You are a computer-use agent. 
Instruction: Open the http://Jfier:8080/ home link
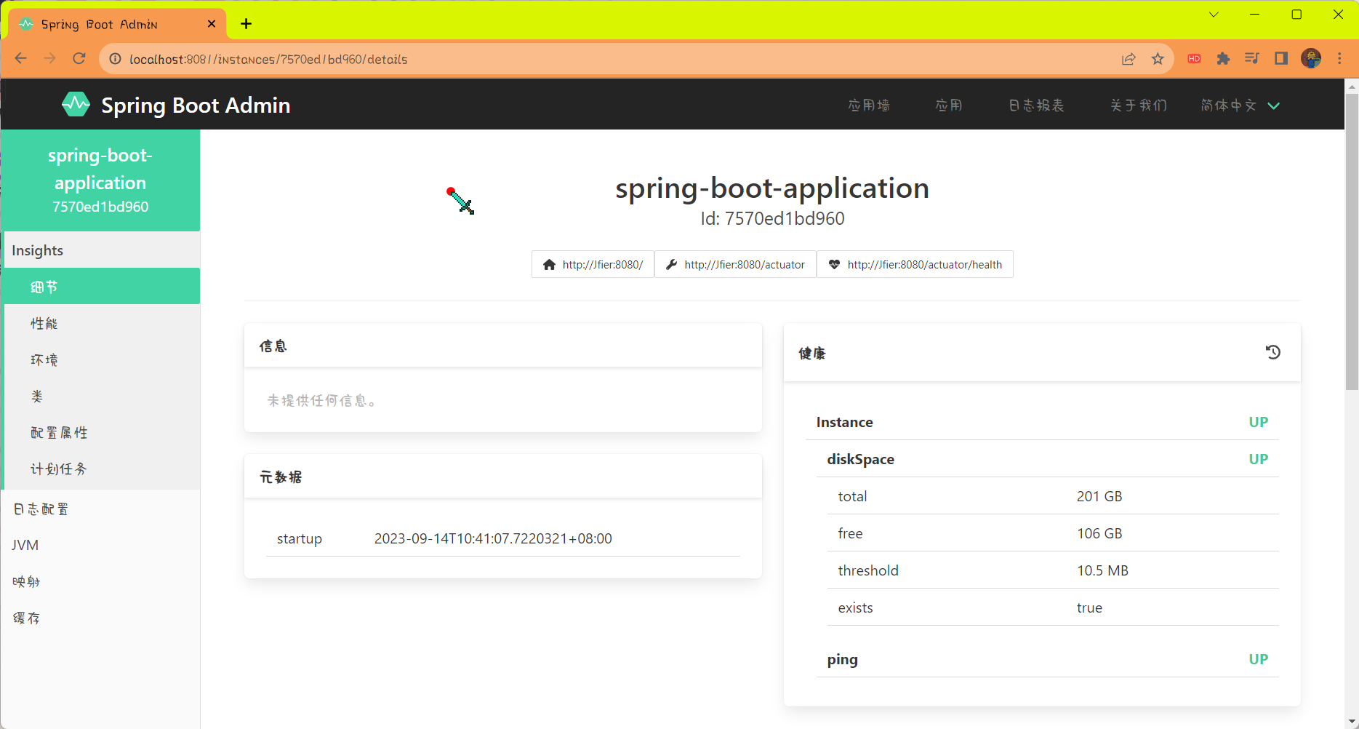(593, 264)
